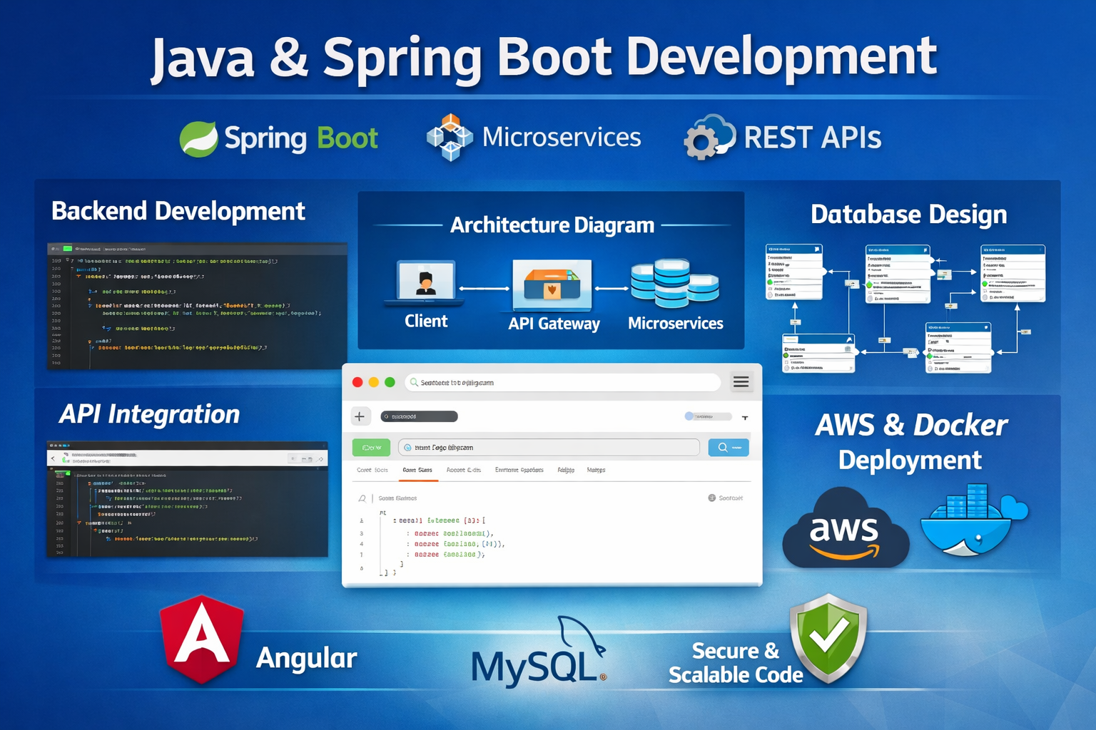Click the small arrow right of the toggle
1096x730 pixels.
pos(745,418)
